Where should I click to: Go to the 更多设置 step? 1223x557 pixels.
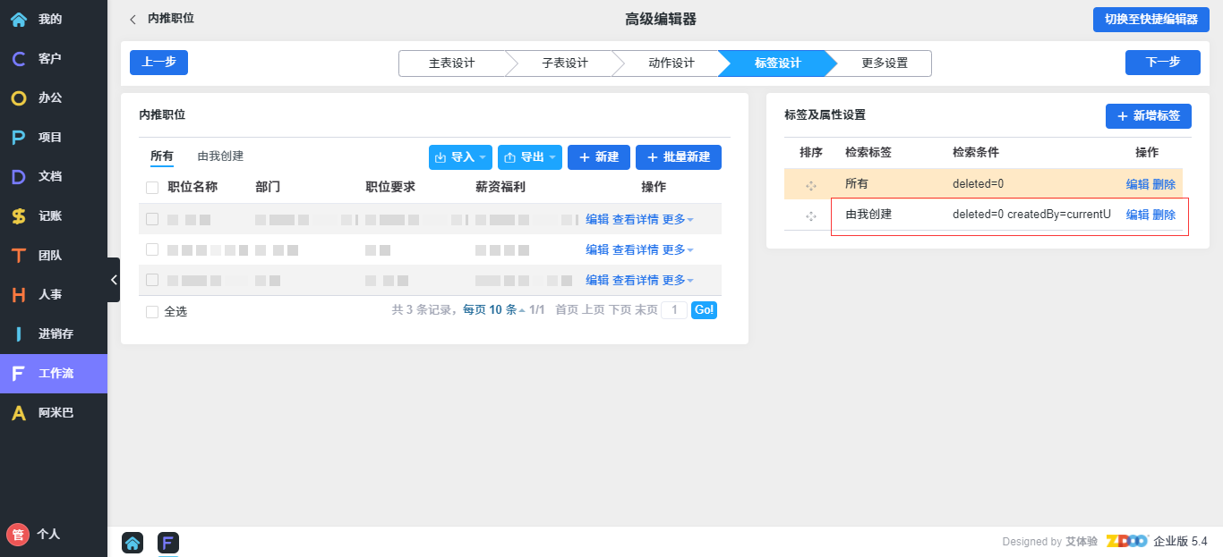tap(884, 63)
